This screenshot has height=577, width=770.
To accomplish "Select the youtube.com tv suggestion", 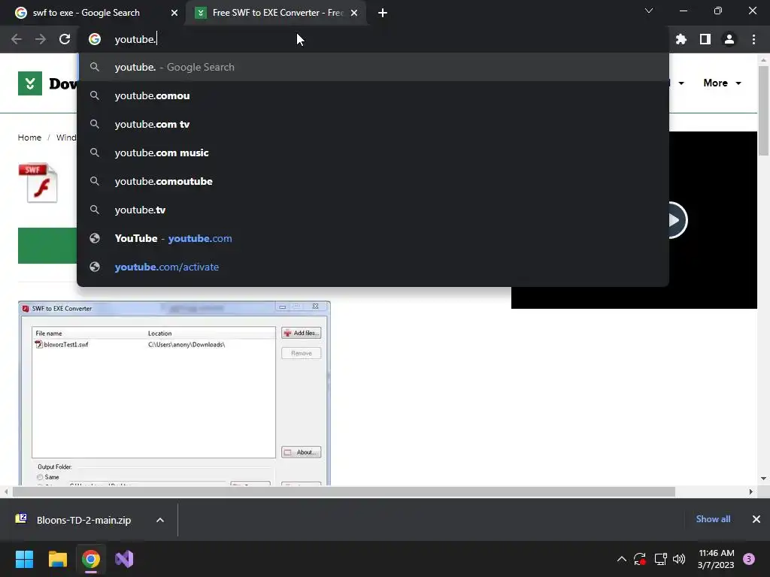I will click(373, 124).
